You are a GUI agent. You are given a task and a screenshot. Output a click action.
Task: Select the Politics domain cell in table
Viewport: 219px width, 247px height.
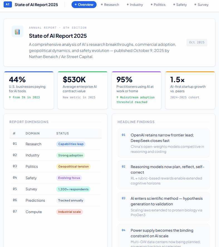(32, 166)
